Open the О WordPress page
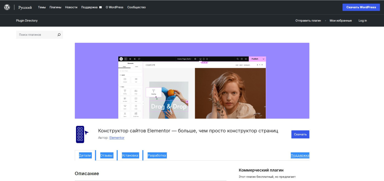Viewport: 384px width, 181px height. point(114,7)
